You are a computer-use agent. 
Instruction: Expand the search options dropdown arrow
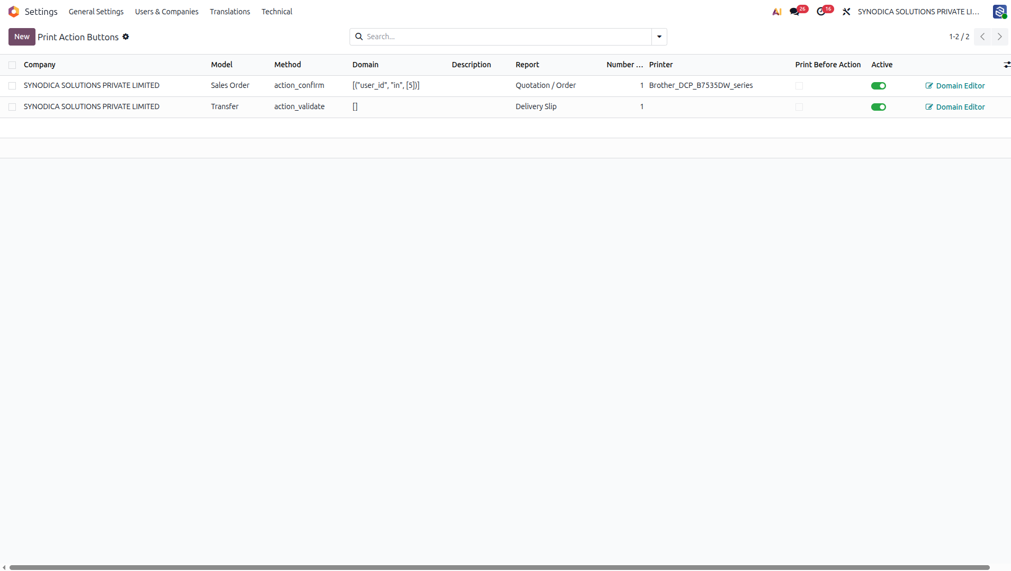coord(659,37)
